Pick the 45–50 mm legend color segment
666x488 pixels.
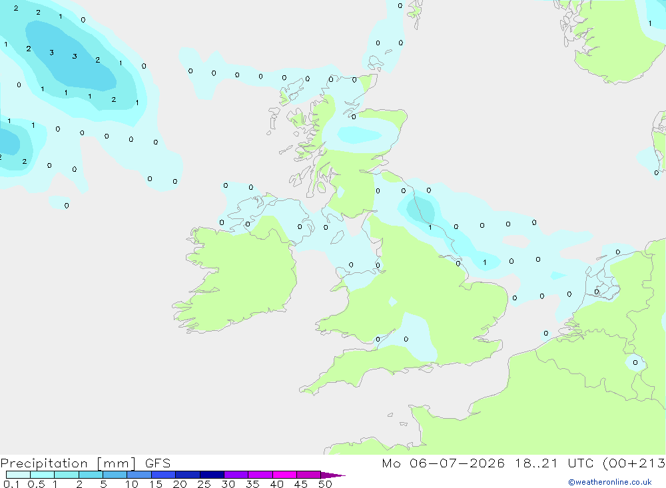[x=308, y=475]
